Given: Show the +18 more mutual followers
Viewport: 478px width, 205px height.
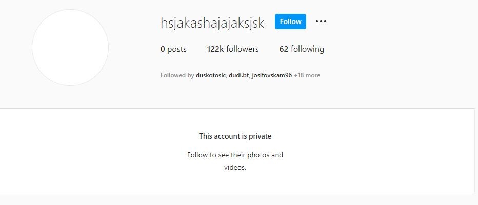Looking at the screenshot, I should point(307,75).
